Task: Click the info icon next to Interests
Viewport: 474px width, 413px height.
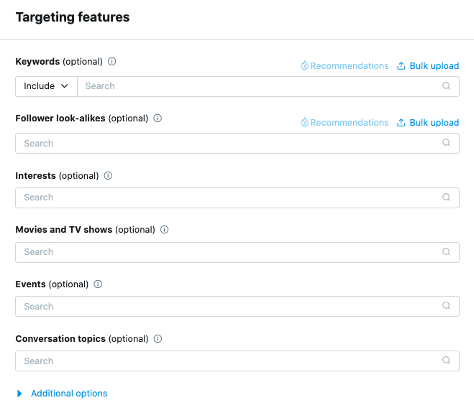Action: (108, 175)
